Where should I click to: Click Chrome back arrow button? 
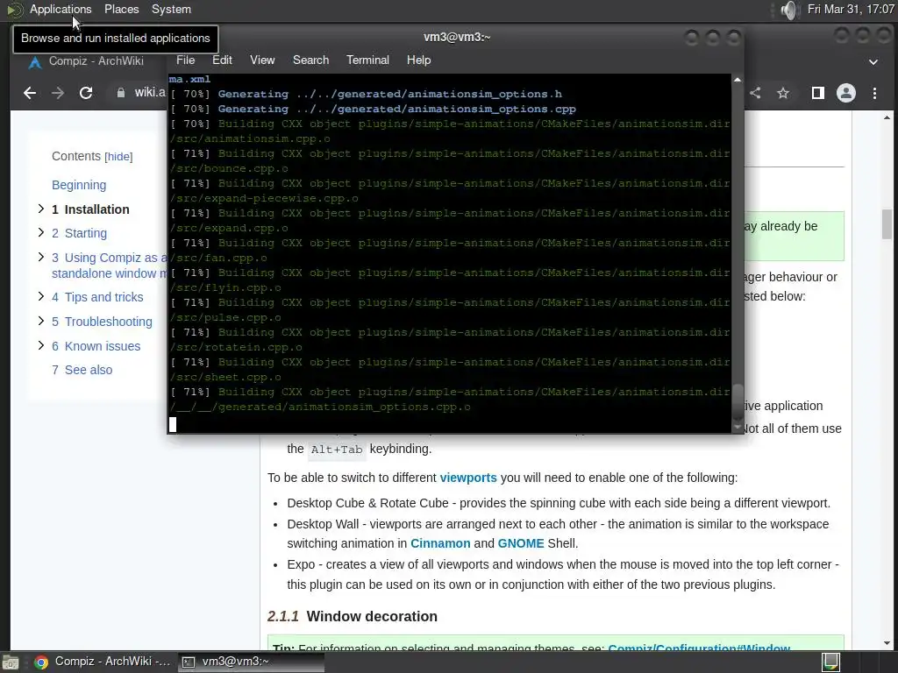30,93
